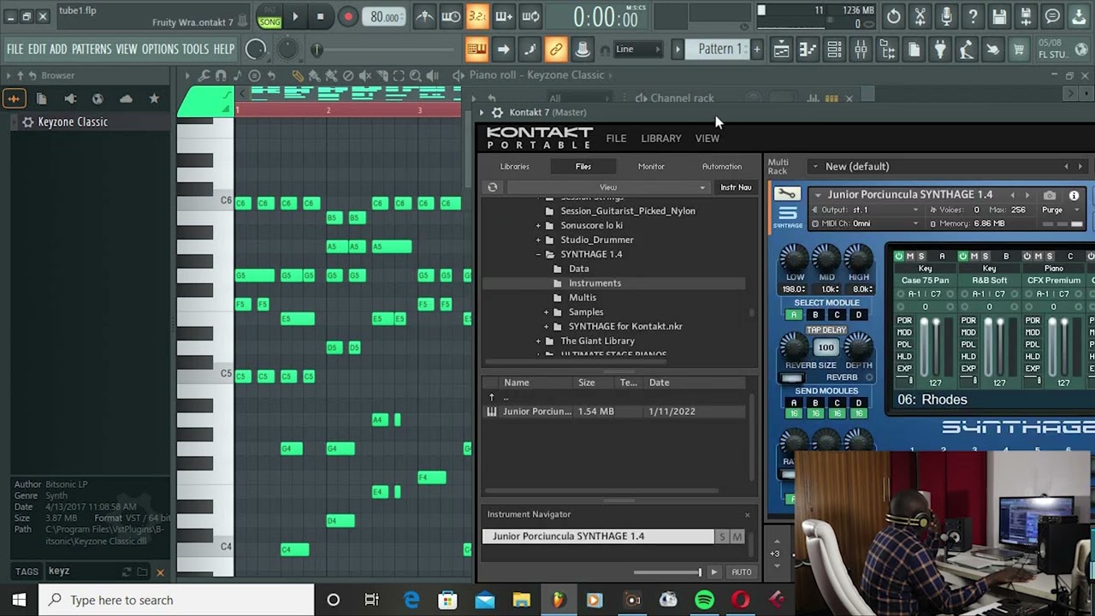Screen dimensions: 1095x616
Task: Open the MIDI Ch Omni dropdown
Action: (865, 223)
